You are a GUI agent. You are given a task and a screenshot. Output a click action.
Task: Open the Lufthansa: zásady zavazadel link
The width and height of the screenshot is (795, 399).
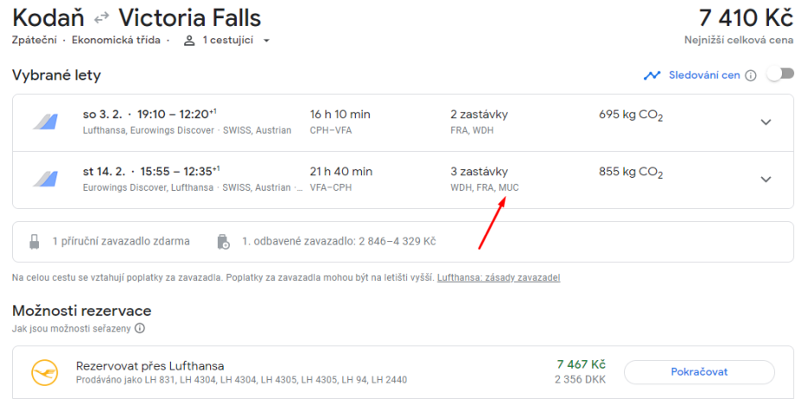click(499, 278)
